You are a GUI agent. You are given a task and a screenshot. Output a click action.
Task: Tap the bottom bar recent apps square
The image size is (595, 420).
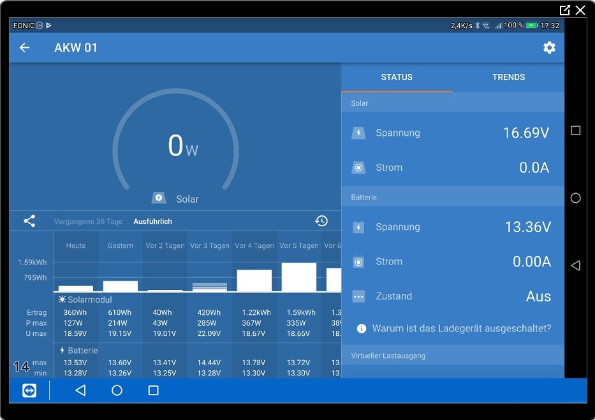coord(153,391)
